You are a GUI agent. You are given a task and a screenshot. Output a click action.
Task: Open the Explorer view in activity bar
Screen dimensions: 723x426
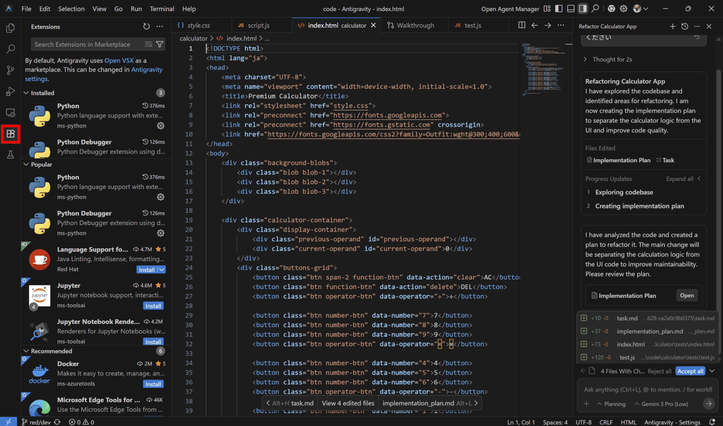[x=10, y=28]
